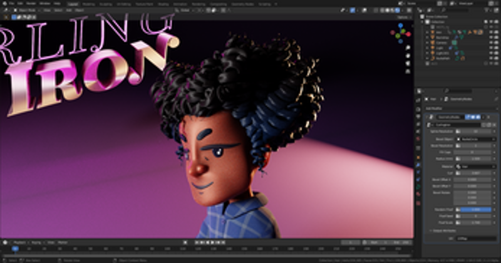This screenshot has height=263, width=501.
Task: Hide the Light.001 object in viewport
Action: click(492, 53)
